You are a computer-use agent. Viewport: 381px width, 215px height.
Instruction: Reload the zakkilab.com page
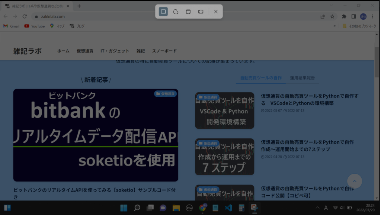click(25, 16)
